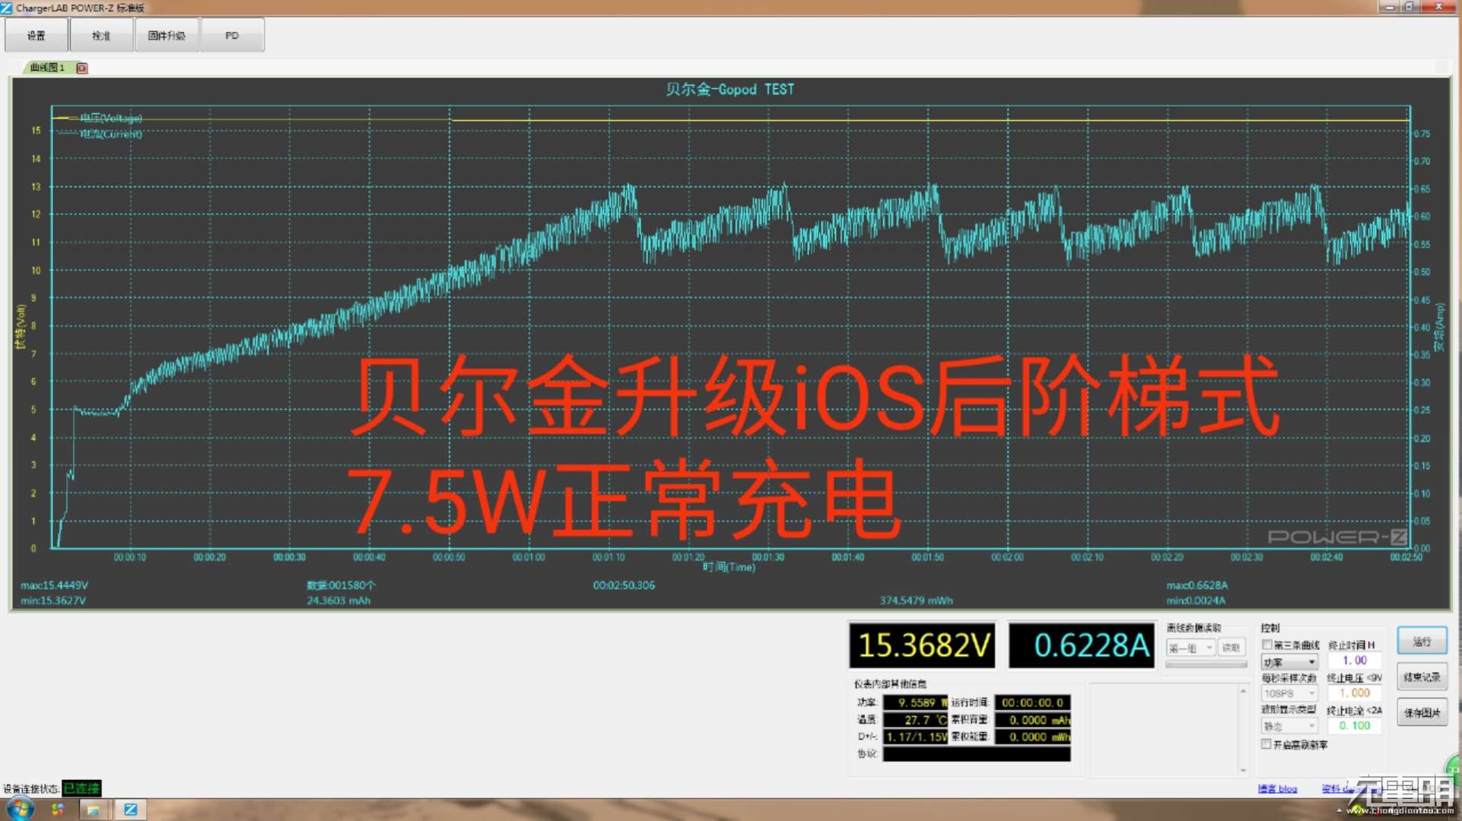Click the offline data read progress bar
Image resolution: width=1462 pixels, height=821 pixels.
[x=1206, y=664]
